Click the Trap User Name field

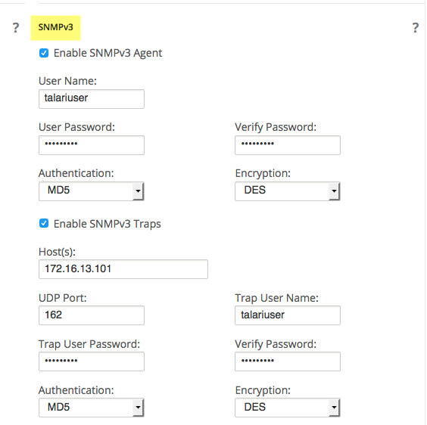pyautogui.click(x=288, y=315)
